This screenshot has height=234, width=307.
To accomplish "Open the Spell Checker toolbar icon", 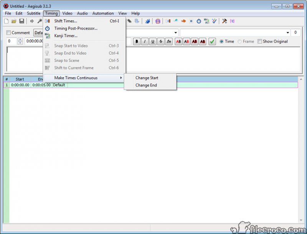I will pos(214,21).
